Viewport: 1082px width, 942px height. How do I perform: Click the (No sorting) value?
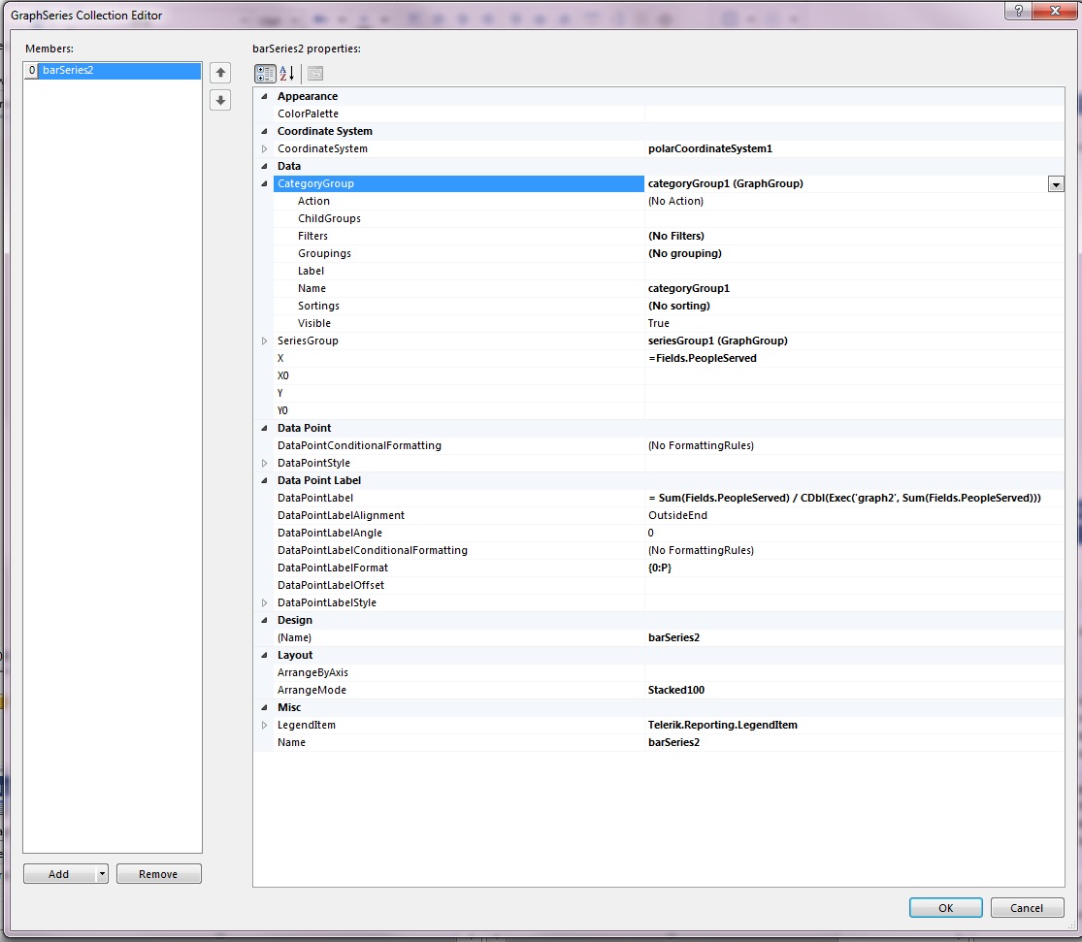[x=679, y=306]
